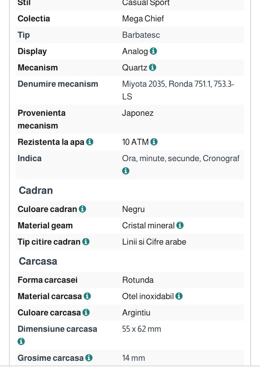Open info icon beside Cristal mineral

[x=180, y=225]
